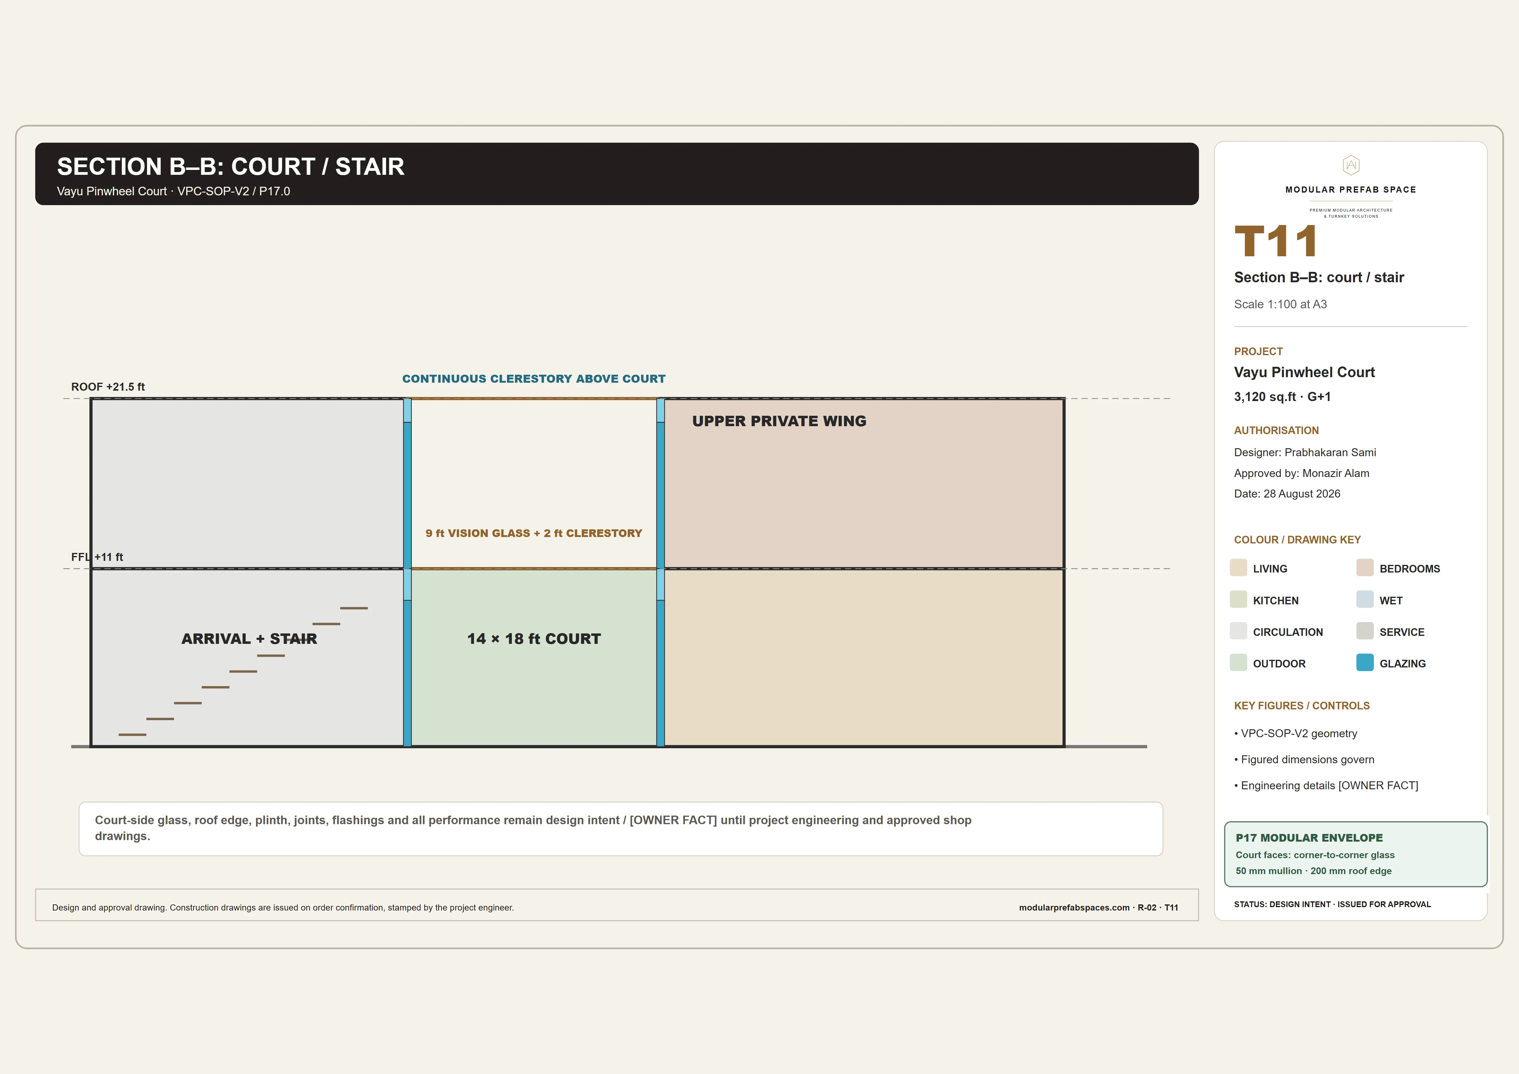Click the CIRCULATION colour swatch
The image size is (1519, 1074).
1238,631
